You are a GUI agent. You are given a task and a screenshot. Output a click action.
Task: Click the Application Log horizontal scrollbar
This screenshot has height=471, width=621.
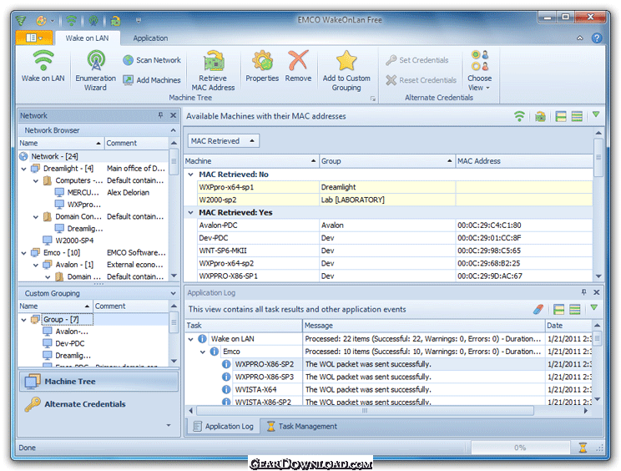pos(365,411)
